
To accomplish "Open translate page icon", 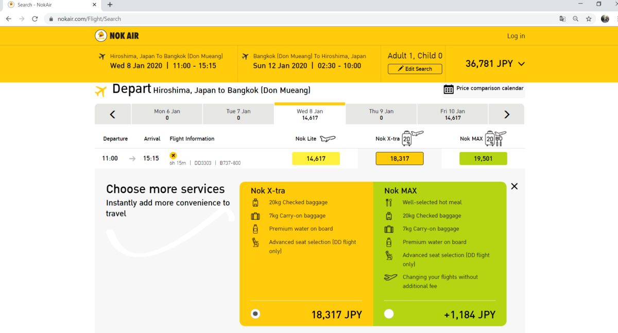I will [562, 18].
